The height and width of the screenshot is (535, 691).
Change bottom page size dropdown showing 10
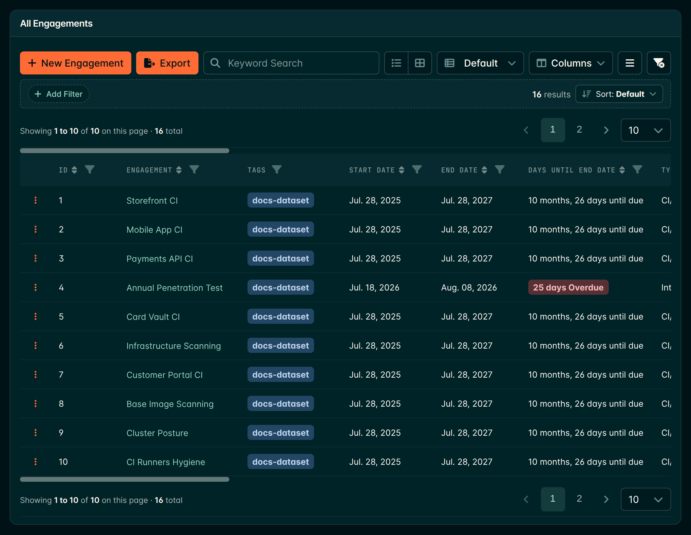pos(645,499)
